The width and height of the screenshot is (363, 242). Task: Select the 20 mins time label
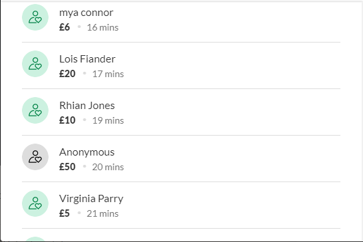tap(108, 167)
